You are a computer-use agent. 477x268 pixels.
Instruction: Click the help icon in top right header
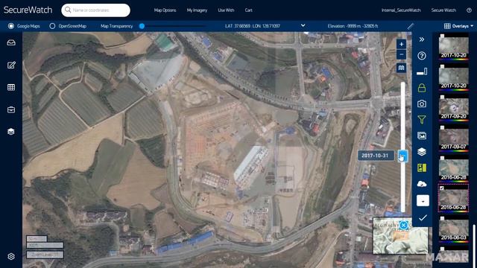pyautogui.click(x=469, y=10)
